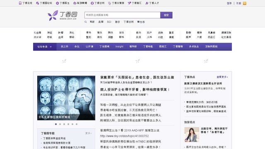Click the search input field
The width and height of the screenshot is (265, 149).
123,15
